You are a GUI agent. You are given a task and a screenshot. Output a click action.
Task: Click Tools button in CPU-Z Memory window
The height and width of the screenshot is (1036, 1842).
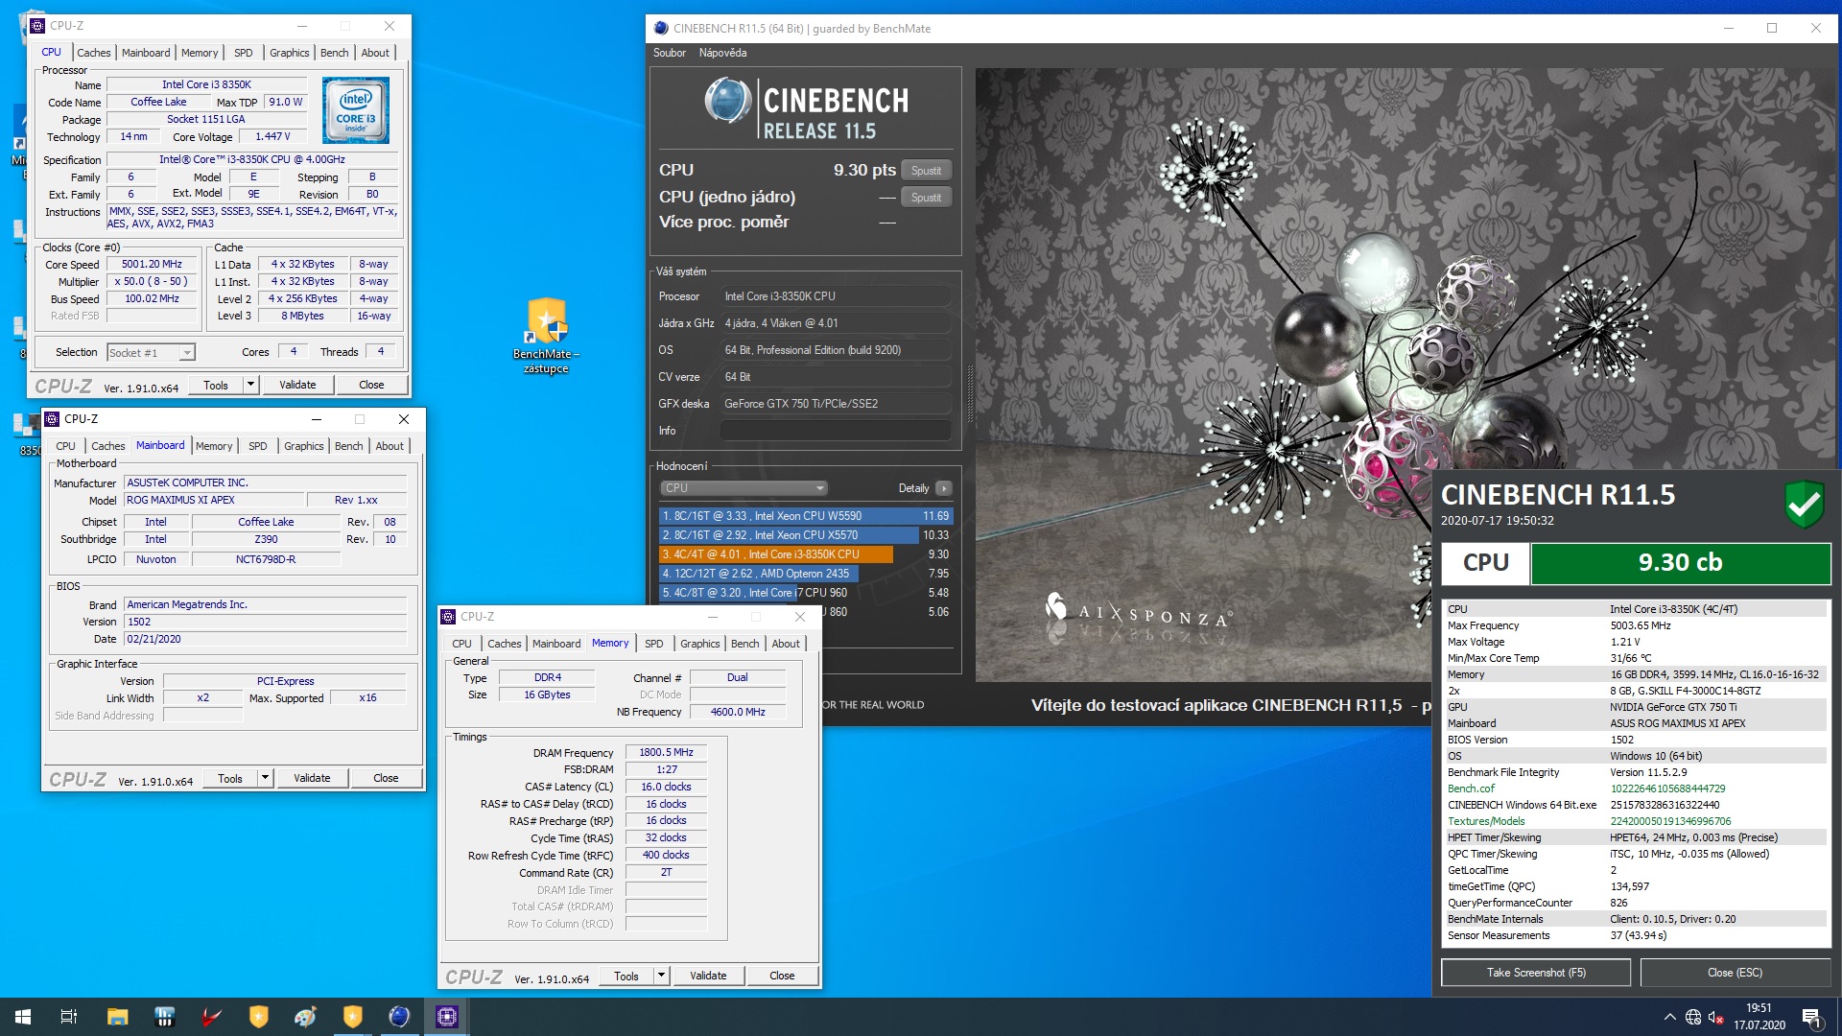(x=626, y=976)
